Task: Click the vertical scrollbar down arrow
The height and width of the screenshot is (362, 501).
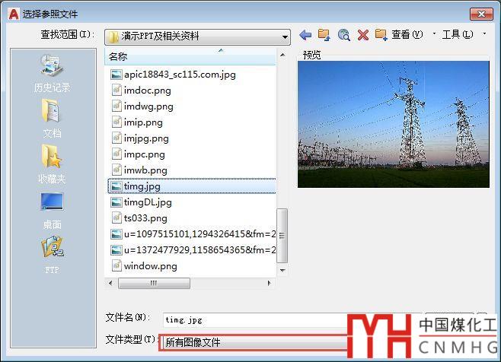Action: pos(282,271)
